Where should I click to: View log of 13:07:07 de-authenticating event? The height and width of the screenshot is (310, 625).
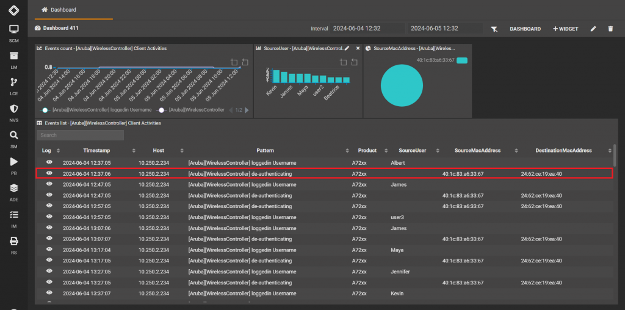click(49, 238)
